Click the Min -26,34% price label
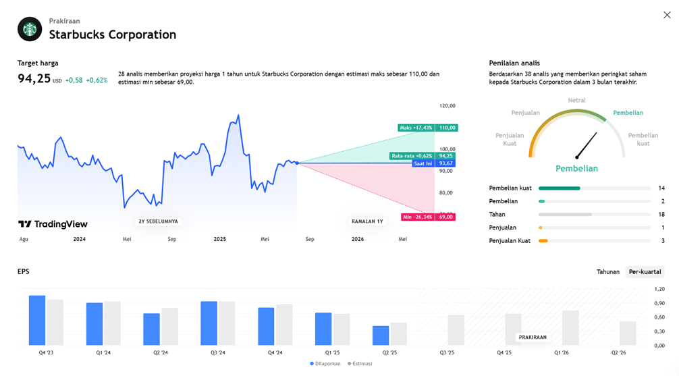679x376 pixels. tap(429, 217)
